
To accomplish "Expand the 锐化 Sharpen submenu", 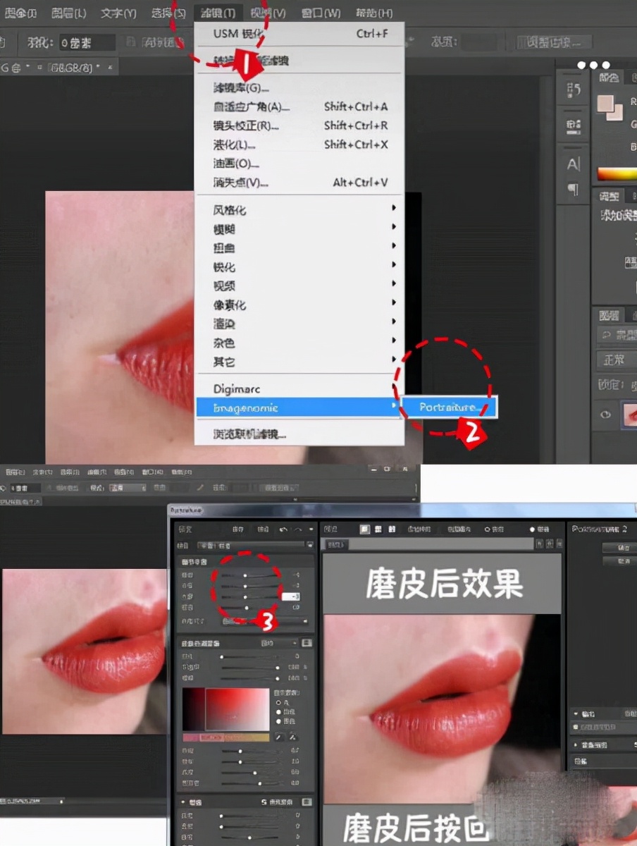I will tap(300, 267).
